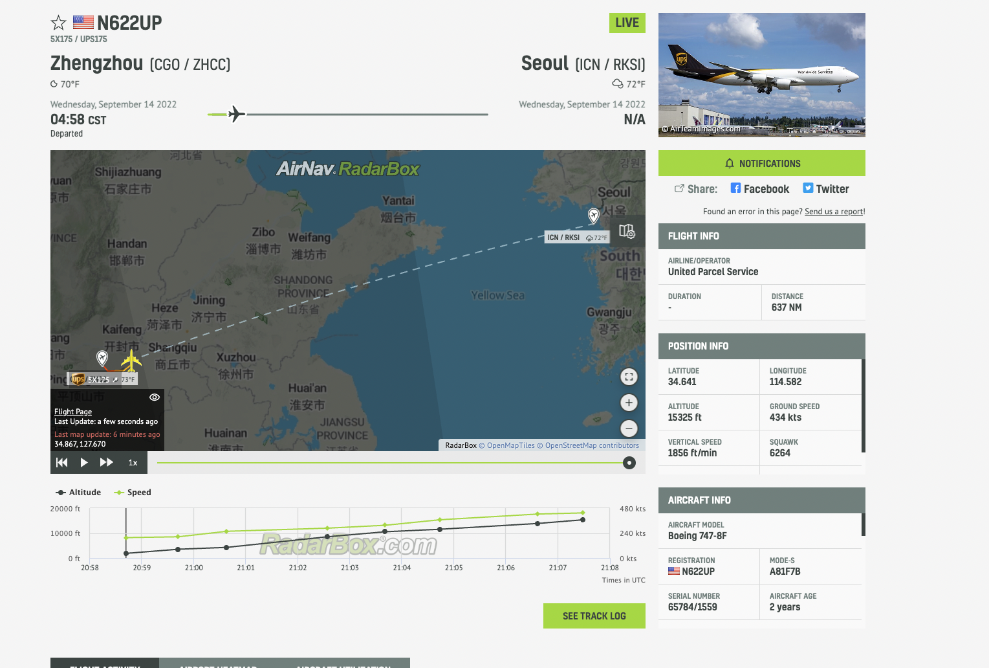
Task: Click 'United Parcel Service' operator name
Action: (x=713, y=272)
